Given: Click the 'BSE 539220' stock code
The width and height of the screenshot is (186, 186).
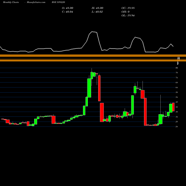Looking at the screenshot, I should 58,2.
